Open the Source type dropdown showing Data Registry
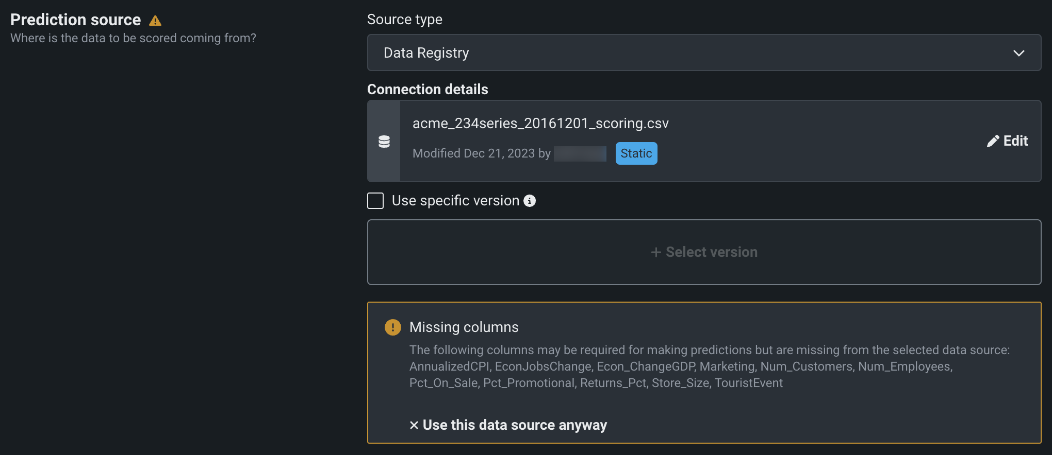Screen dimensions: 1052x455 click(703, 53)
